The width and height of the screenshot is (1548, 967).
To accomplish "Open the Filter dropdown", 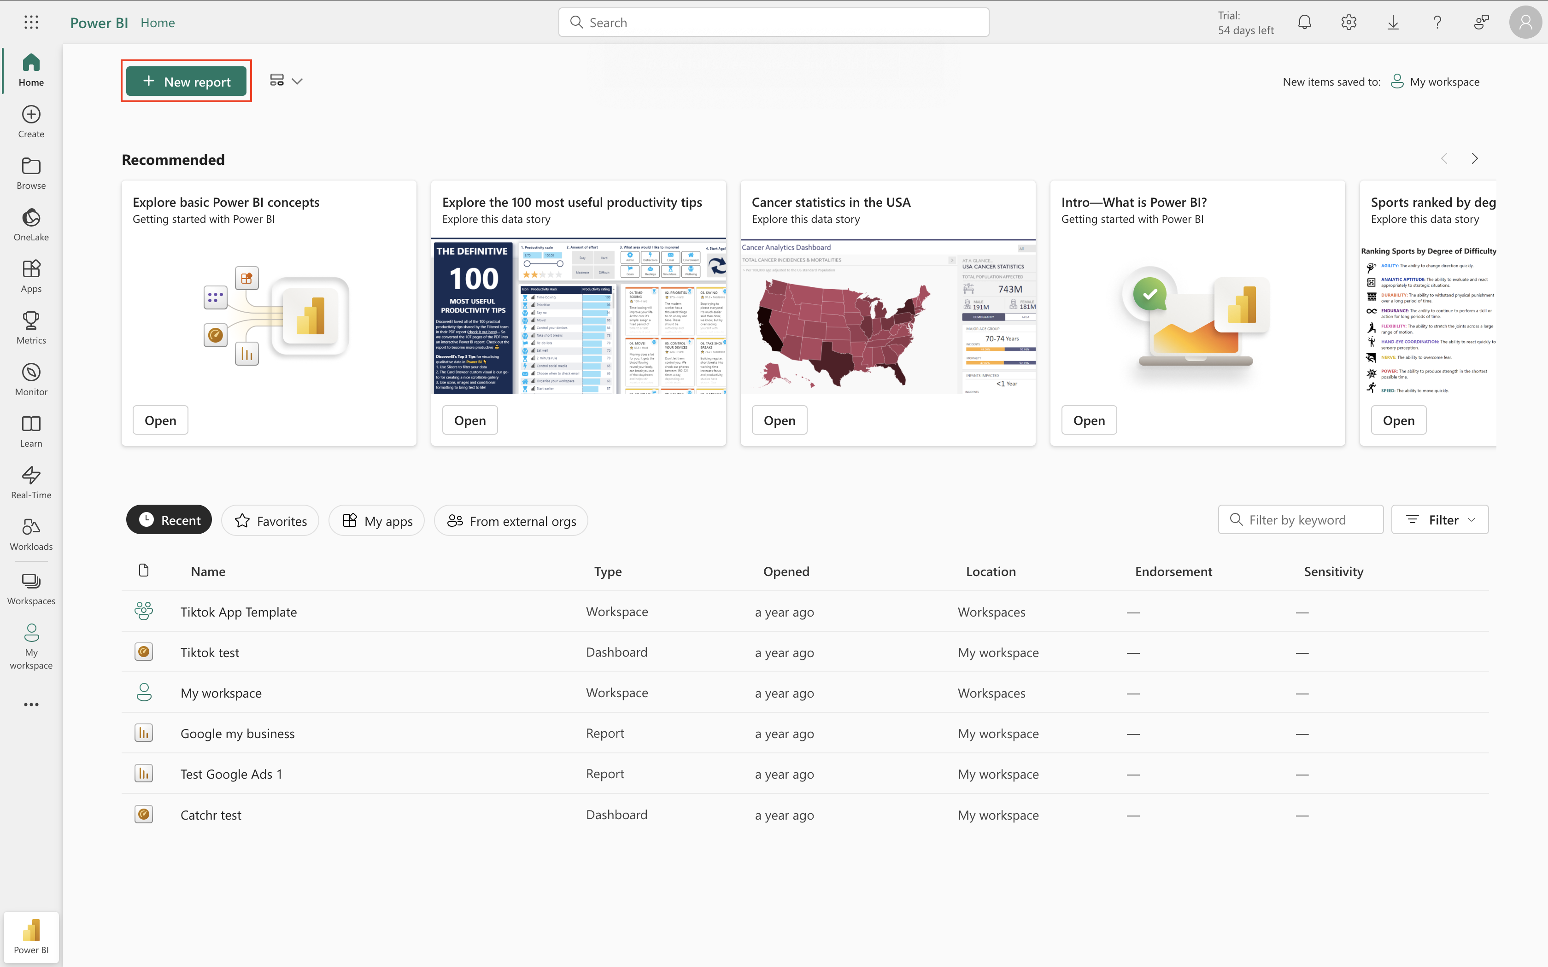I will pos(1440,520).
